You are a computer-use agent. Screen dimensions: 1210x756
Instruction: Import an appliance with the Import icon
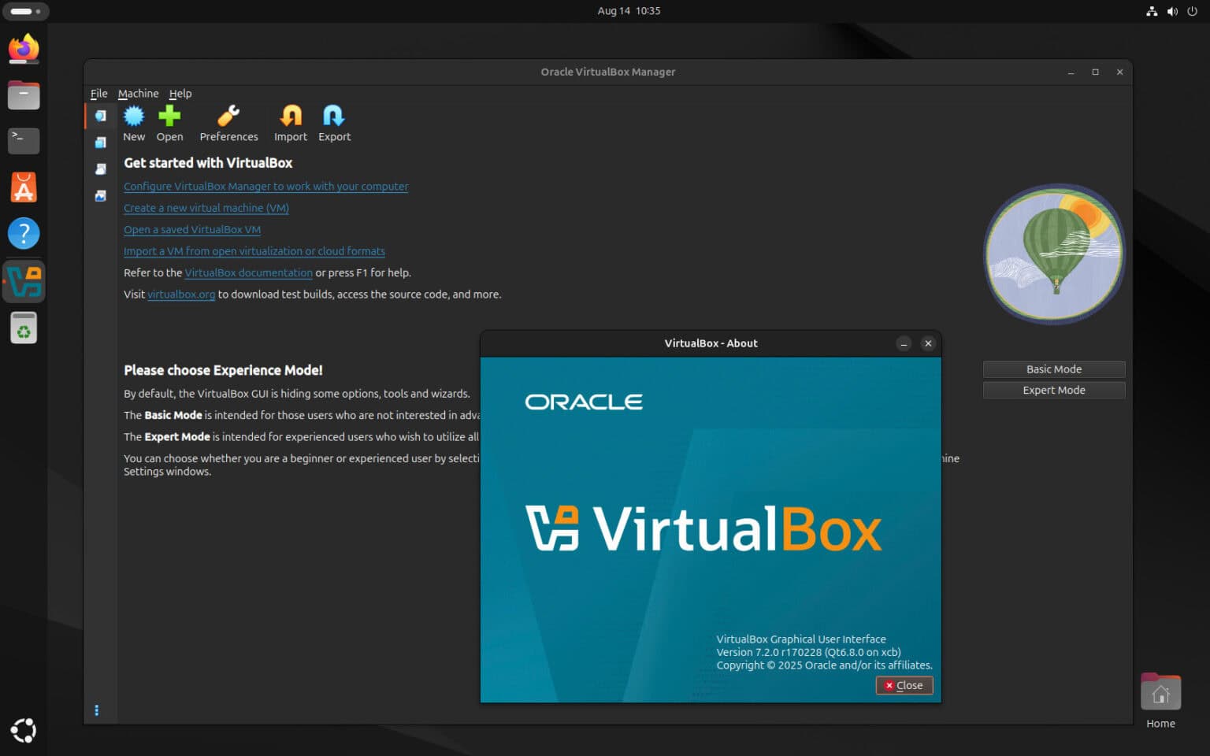coord(290,122)
